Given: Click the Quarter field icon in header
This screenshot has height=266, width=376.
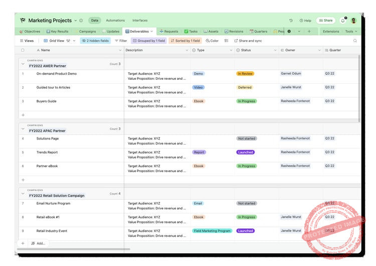Looking at the screenshot, I should pyautogui.click(x=326, y=50).
